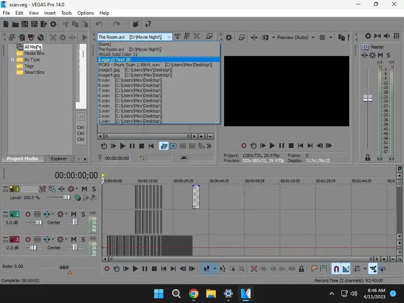Click the preview overlays grid icon
The image size is (404, 303).
pyautogui.click(x=322, y=37)
